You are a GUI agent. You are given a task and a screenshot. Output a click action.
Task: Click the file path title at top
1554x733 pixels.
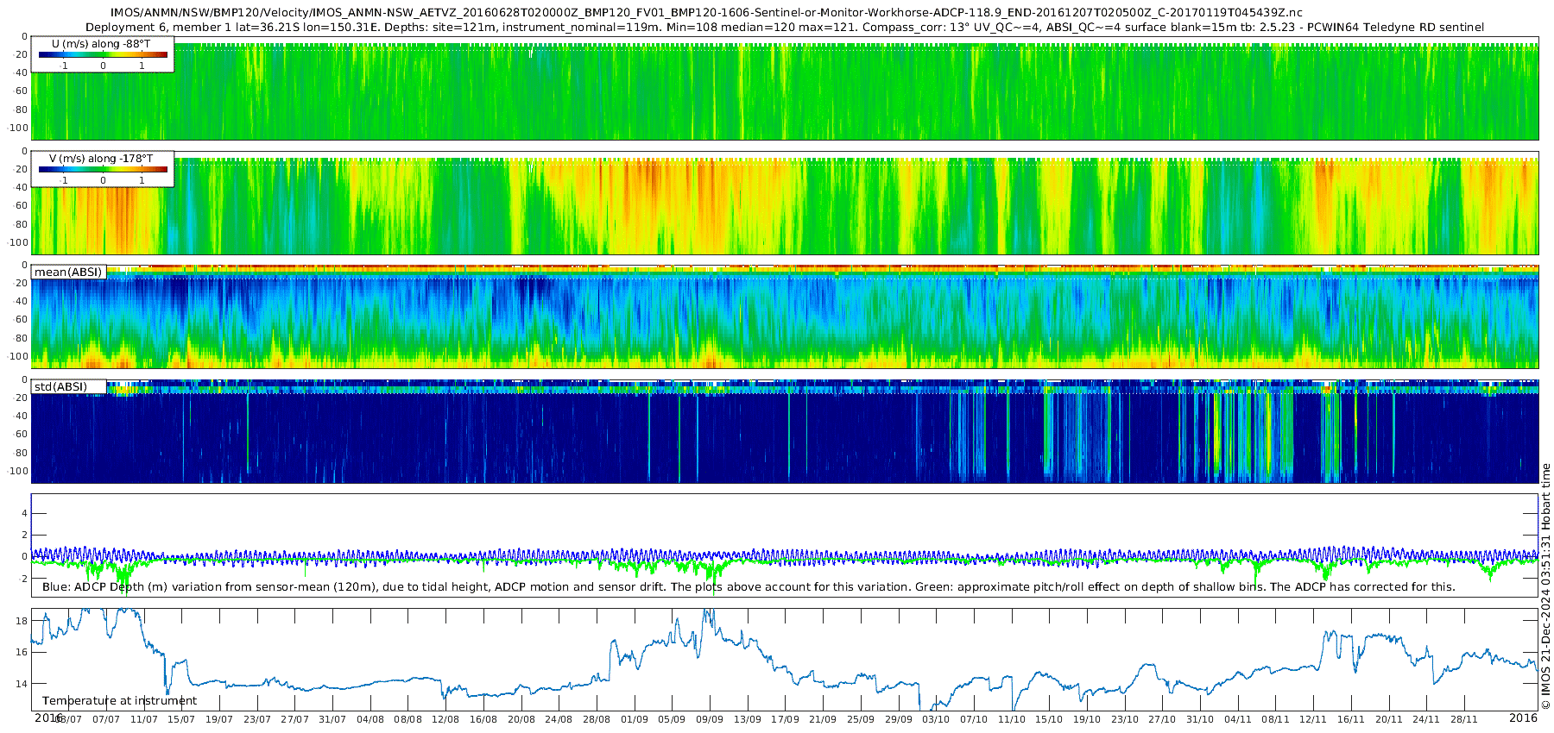pyautogui.click(x=706, y=13)
